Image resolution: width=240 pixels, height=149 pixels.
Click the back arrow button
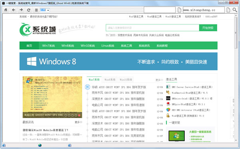14,10
